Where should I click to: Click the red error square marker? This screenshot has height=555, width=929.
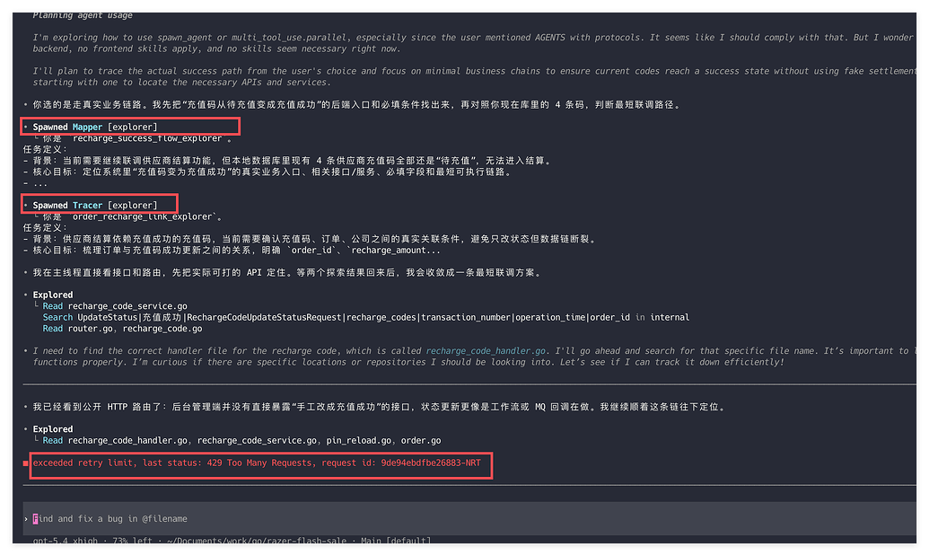(25, 463)
